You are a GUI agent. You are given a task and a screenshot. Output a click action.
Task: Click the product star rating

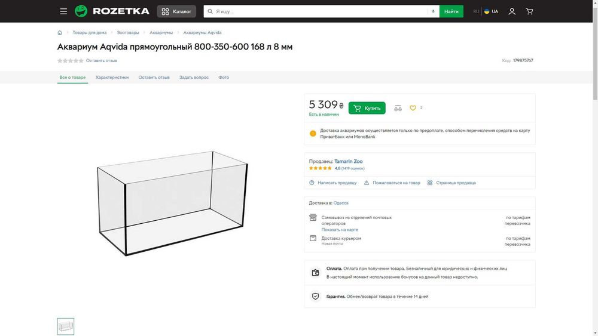pos(70,60)
